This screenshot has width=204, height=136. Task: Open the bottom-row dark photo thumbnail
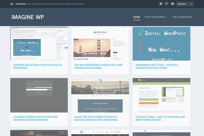click(39, 133)
